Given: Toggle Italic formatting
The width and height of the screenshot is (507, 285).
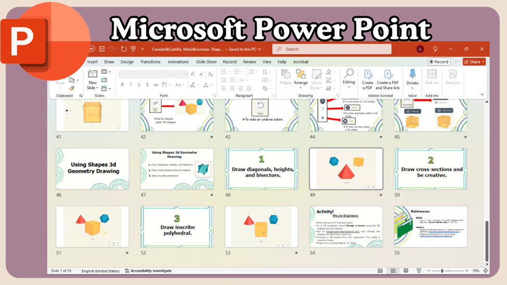Looking at the screenshot, I should tap(131, 85).
